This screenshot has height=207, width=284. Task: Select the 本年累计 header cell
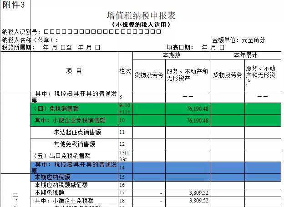(246, 55)
